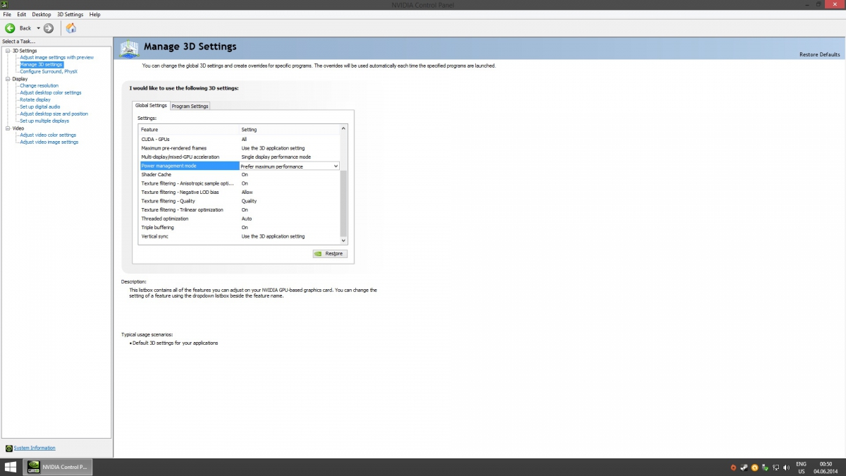Click the grey Forward arrow icon
This screenshot has height=476, width=846.
tap(49, 28)
